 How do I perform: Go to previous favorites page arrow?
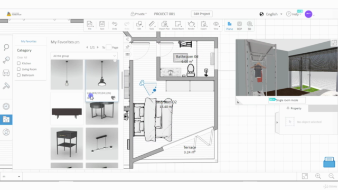click(x=87, y=47)
